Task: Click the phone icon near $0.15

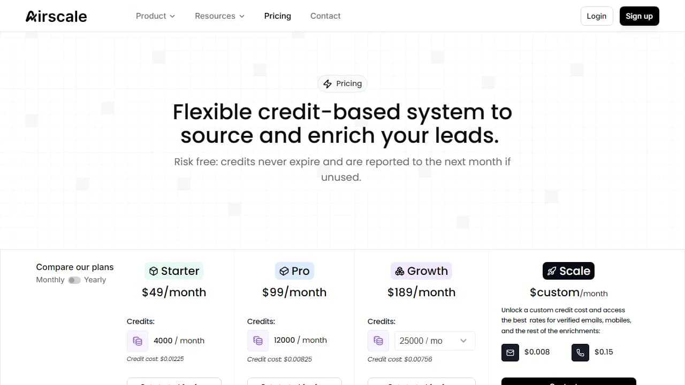Action: click(580, 352)
